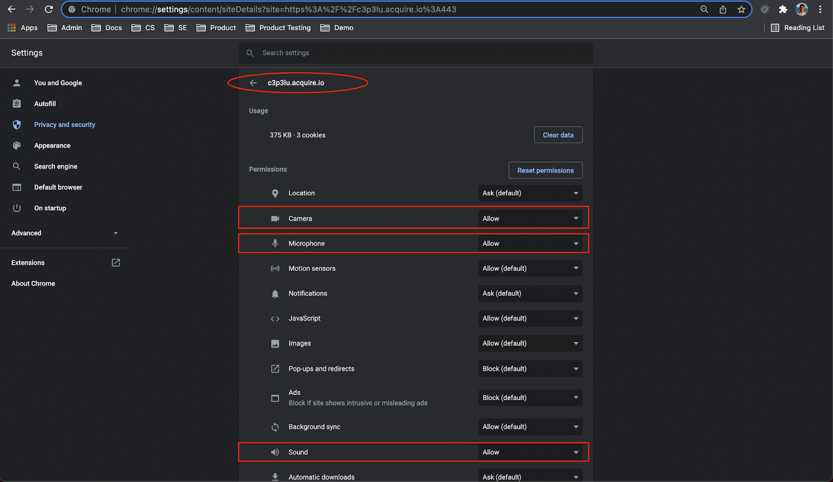Open the Docs bookmarks folder
833x482 pixels.
click(x=107, y=28)
